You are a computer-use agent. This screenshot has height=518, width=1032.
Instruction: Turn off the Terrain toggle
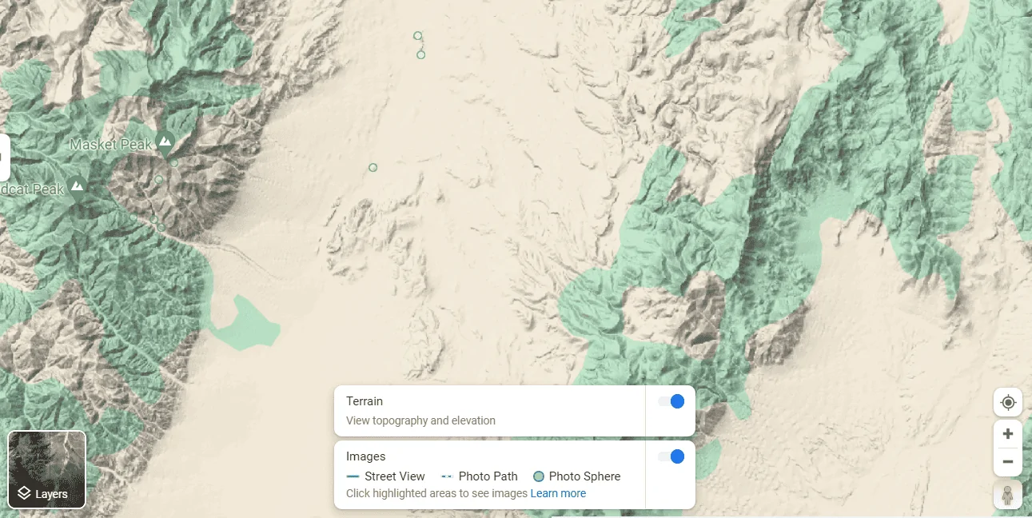pos(671,401)
